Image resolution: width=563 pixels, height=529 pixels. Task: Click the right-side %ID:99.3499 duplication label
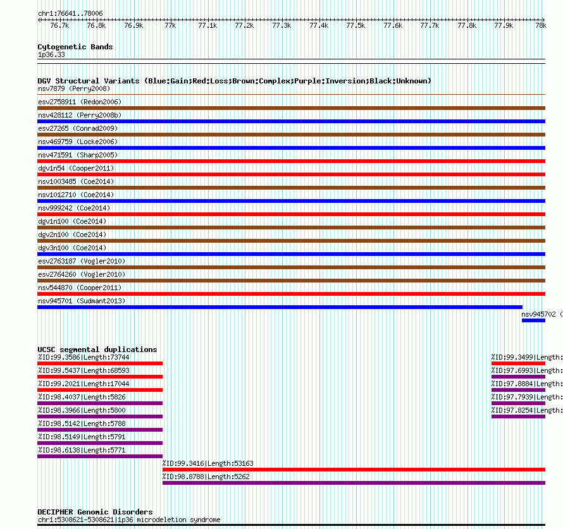[x=527, y=357]
